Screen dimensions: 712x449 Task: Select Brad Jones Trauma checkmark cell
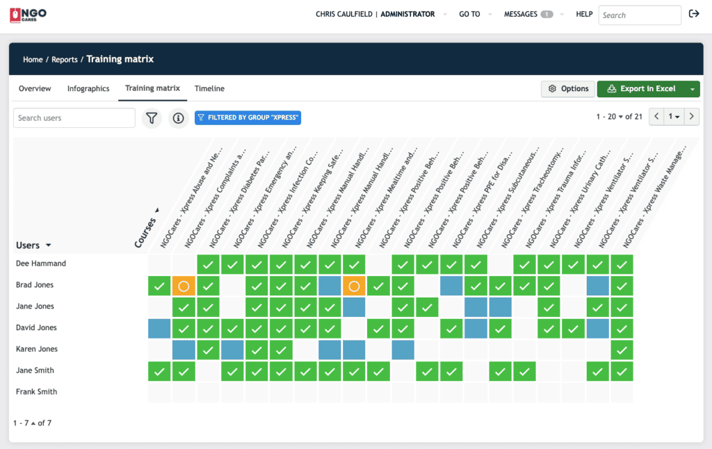coord(524,286)
